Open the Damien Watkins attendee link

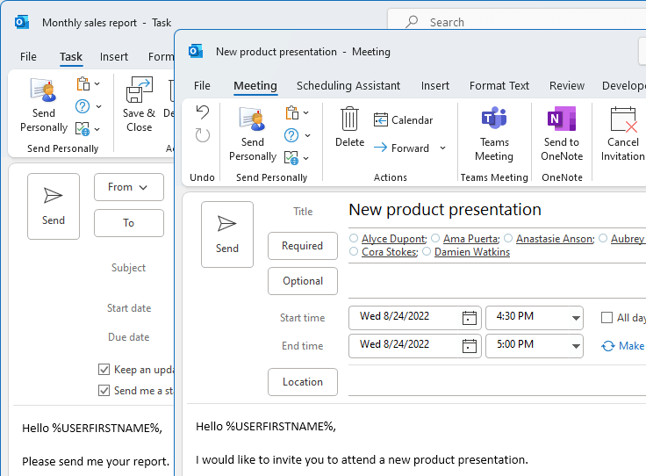pyautogui.click(x=471, y=251)
